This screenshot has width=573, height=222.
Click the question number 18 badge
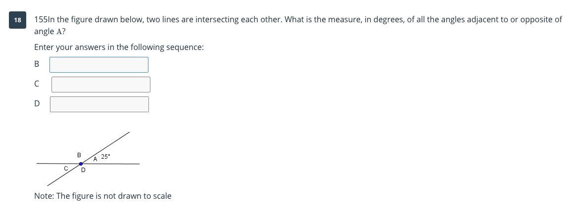point(18,20)
